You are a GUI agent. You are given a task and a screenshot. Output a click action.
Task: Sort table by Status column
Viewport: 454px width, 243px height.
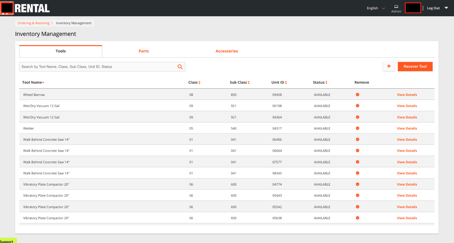pyautogui.click(x=320, y=82)
